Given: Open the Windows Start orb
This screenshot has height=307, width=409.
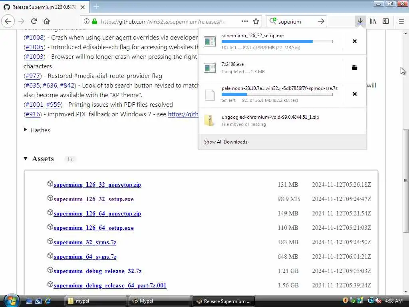Looking at the screenshot, I should (x=11, y=301).
